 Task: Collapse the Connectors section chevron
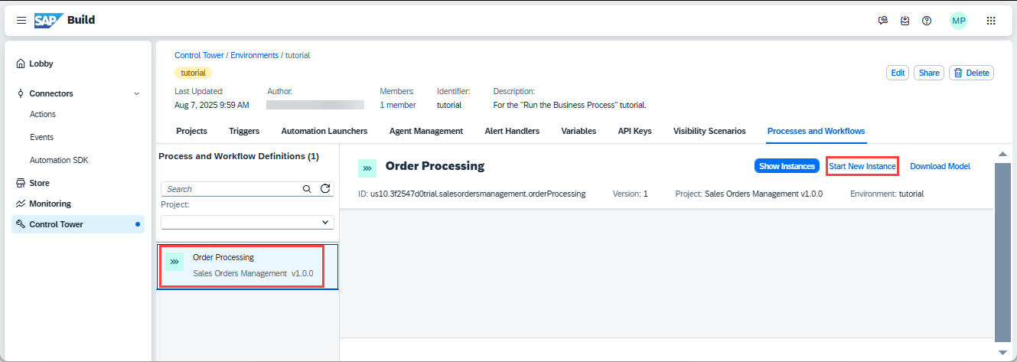(137, 93)
